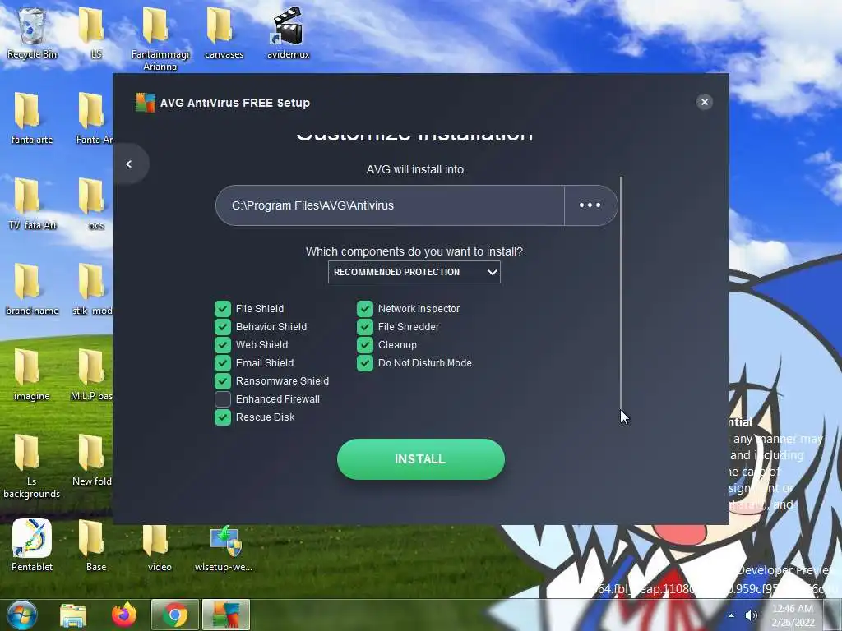Select the TV fata Ari folder
Image resolution: width=842 pixels, height=631 pixels.
point(32,204)
